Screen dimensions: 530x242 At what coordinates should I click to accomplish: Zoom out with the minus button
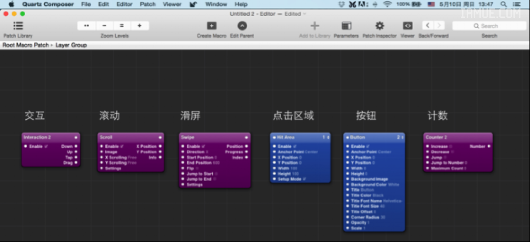(104, 26)
